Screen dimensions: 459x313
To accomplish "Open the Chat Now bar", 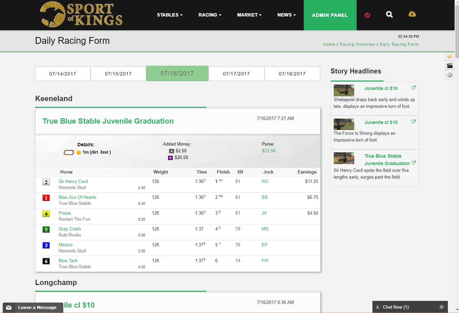I will (x=396, y=307).
